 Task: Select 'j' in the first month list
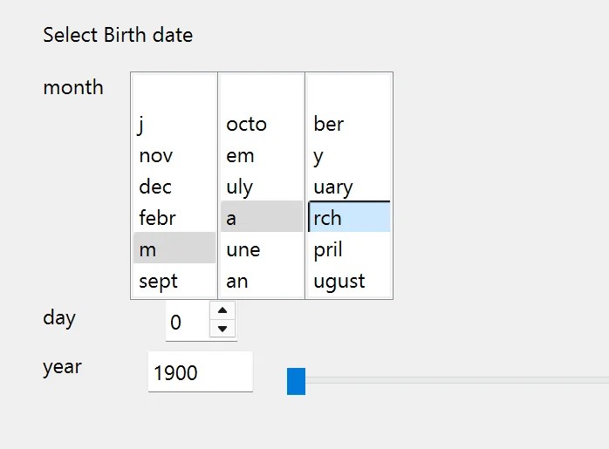(174, 125)
